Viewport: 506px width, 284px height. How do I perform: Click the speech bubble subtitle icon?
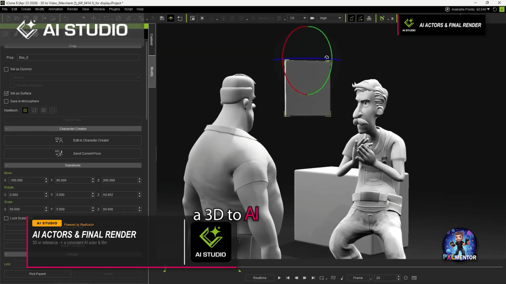[334, 278]
